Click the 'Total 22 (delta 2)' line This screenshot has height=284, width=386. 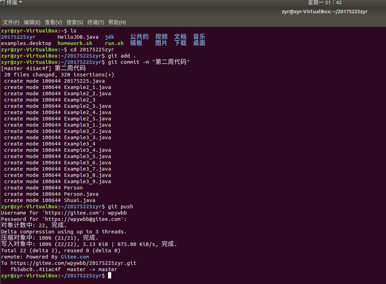[61, 251]
